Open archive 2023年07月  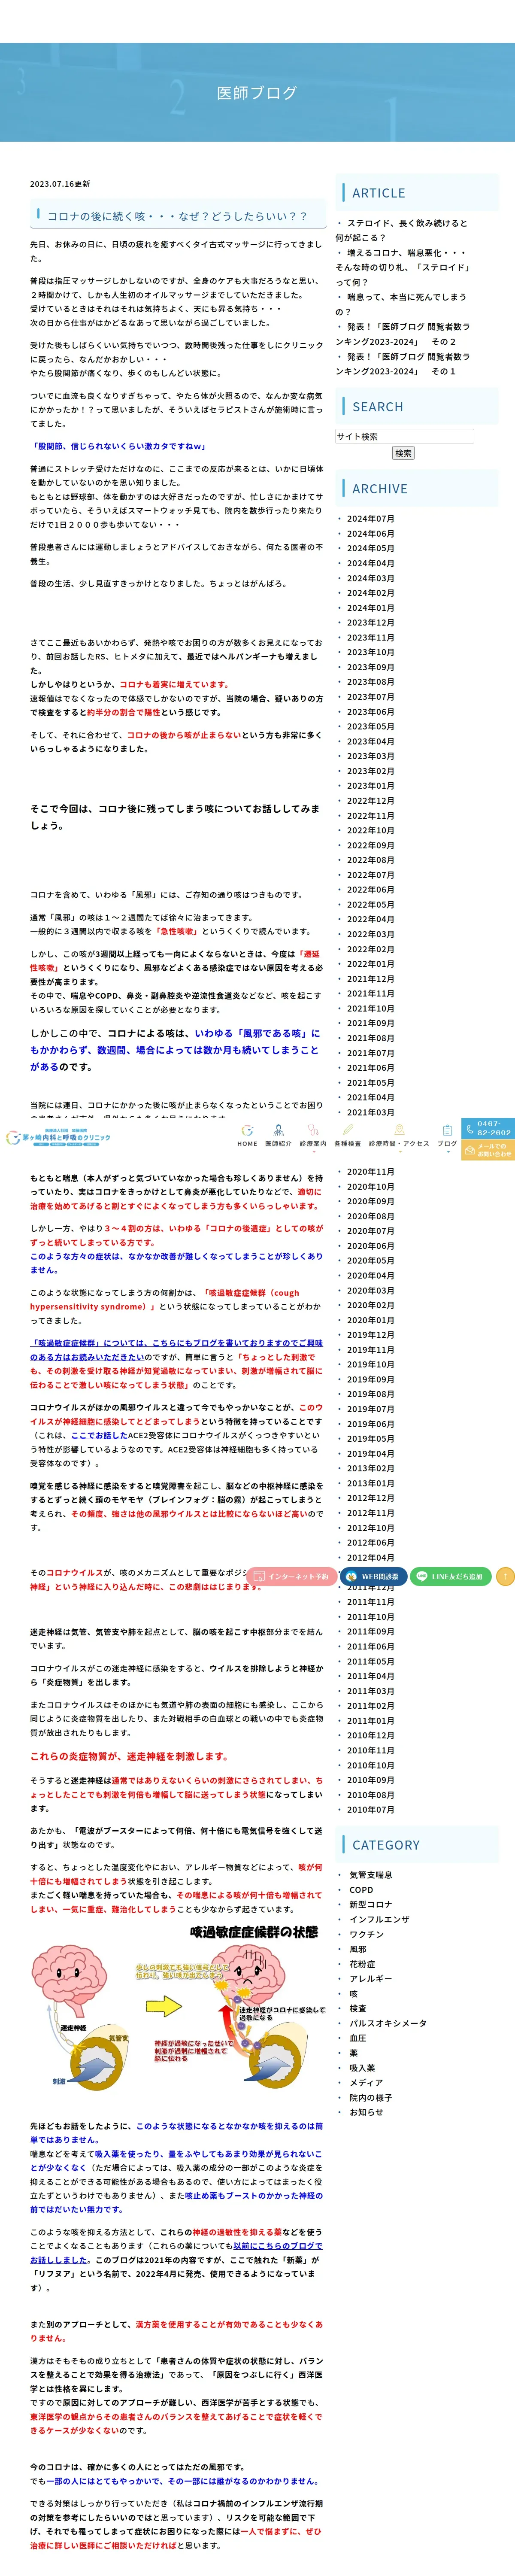[370, 697]
